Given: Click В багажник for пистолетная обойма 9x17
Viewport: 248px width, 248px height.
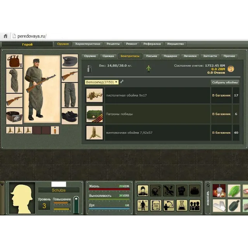Looking at the screenshot, I should pos(221,95).
